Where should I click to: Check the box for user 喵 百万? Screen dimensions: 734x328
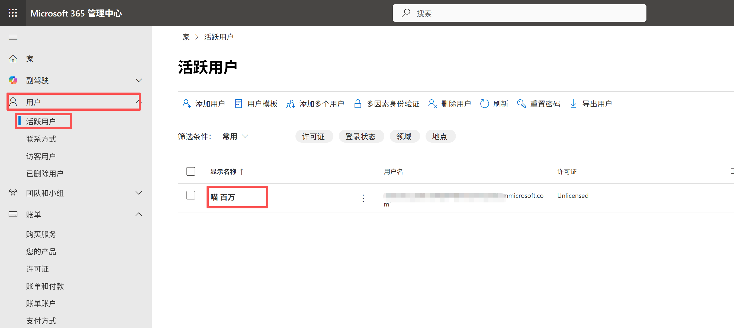coord(191,195)
